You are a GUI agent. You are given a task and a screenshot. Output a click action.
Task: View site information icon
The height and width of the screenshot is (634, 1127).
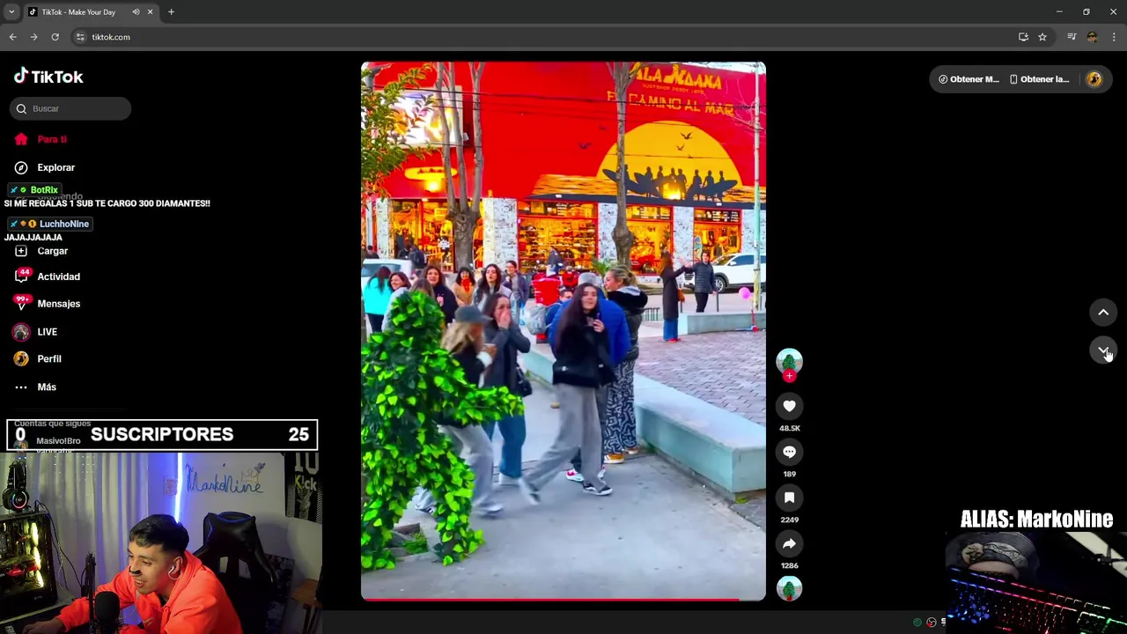(x=80, y=37)
